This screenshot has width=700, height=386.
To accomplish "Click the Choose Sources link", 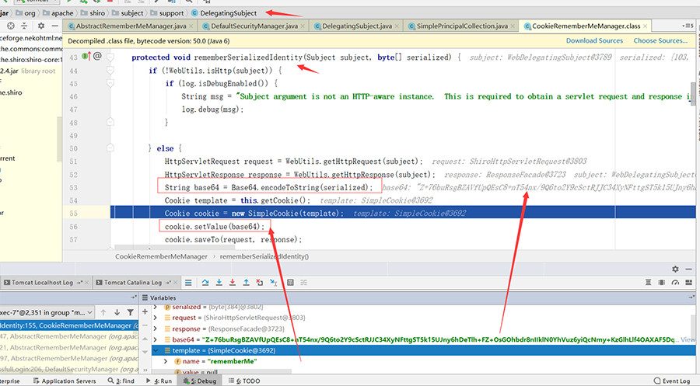I will [x=660, y=40].
